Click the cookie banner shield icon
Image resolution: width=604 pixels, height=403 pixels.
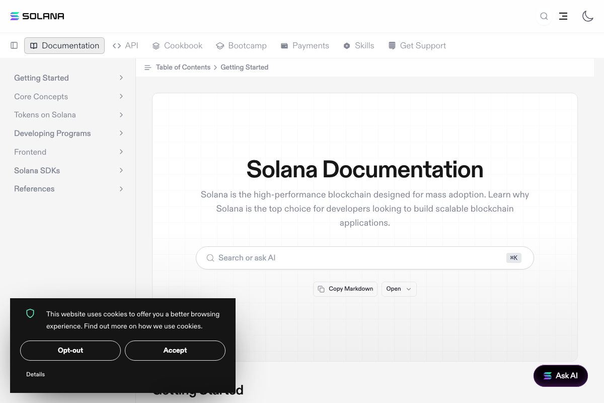(30, 314)
